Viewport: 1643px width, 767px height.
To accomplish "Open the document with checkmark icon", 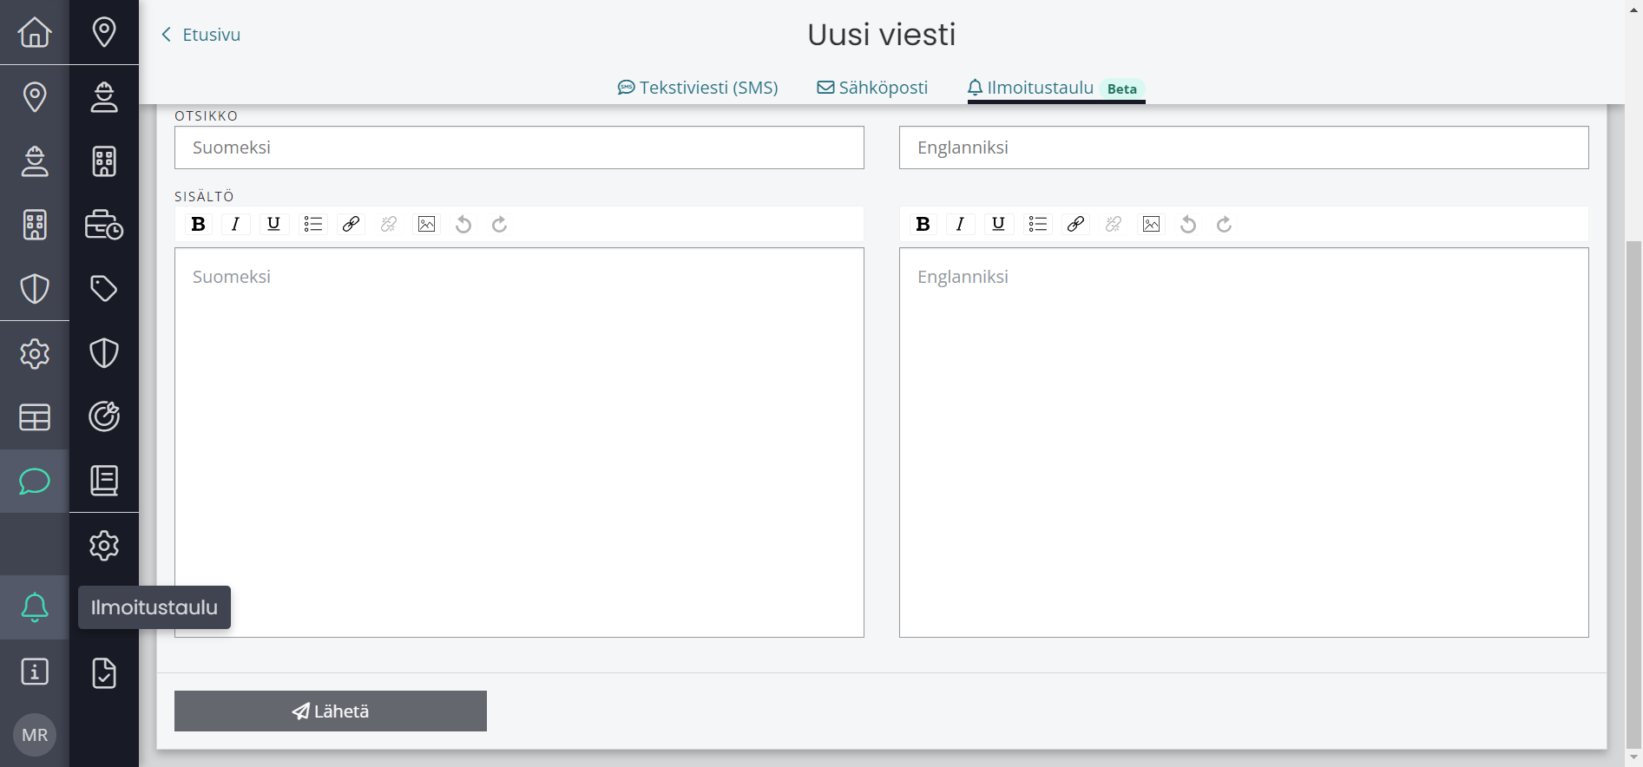I will click(104, 672).
